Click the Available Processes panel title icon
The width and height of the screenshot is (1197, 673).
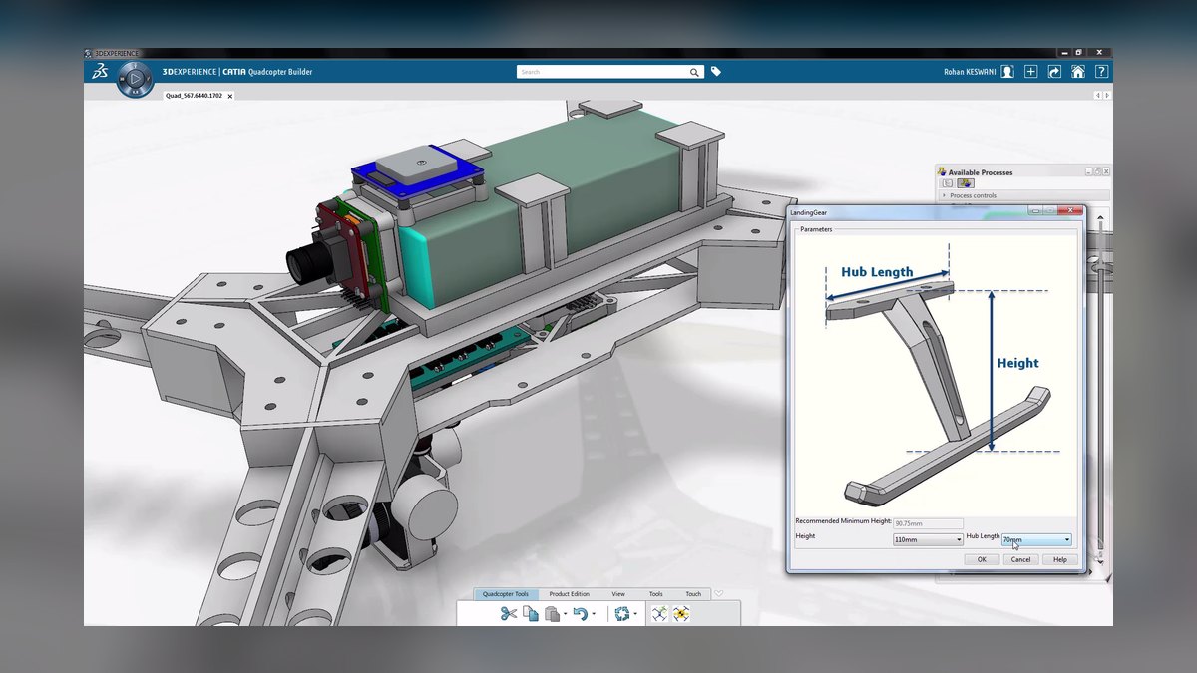942,172
